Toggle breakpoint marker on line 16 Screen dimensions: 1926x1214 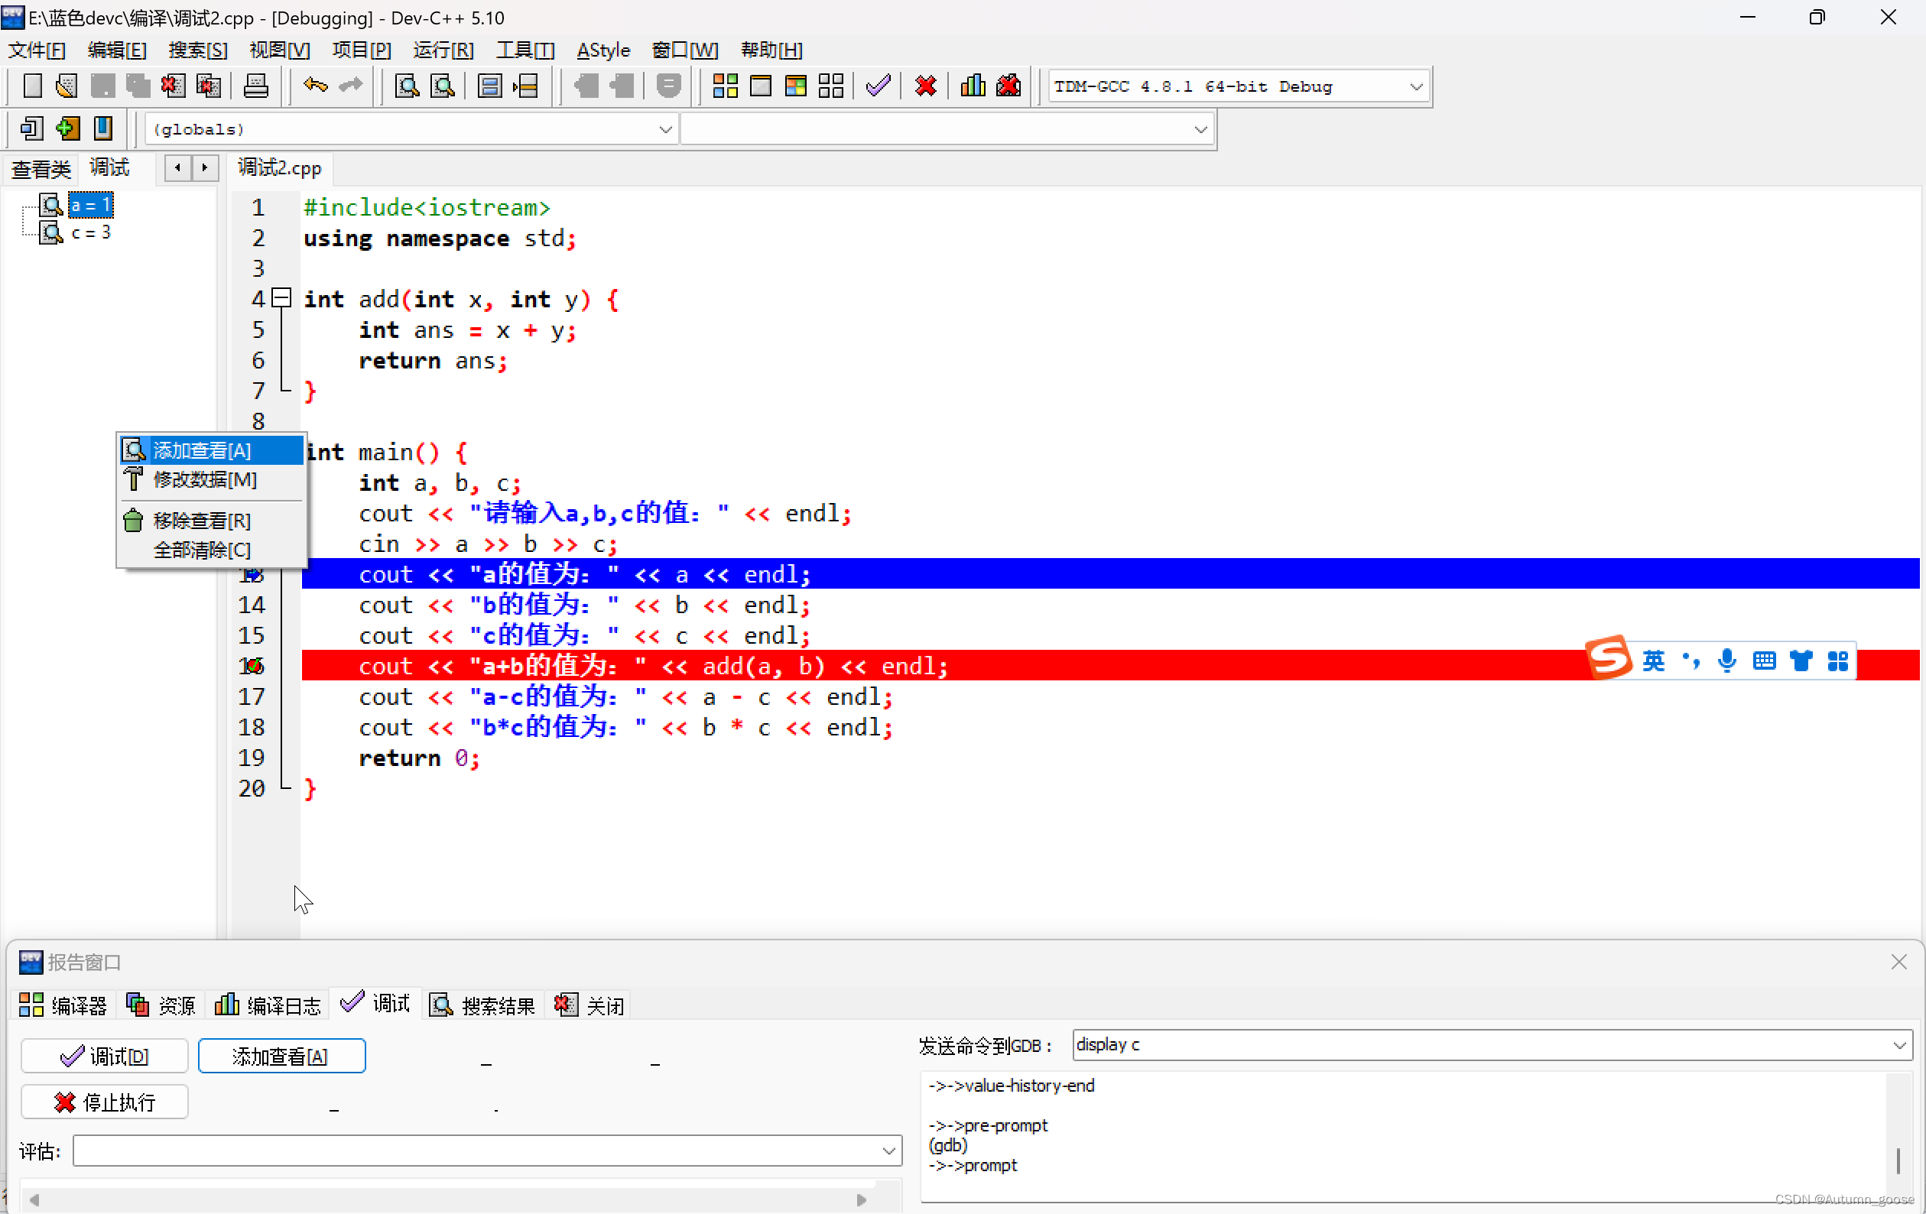click(253, 665)
